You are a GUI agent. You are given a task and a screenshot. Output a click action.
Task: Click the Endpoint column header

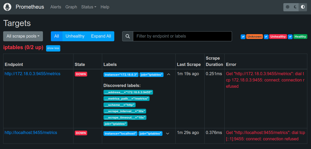(14, 64)
